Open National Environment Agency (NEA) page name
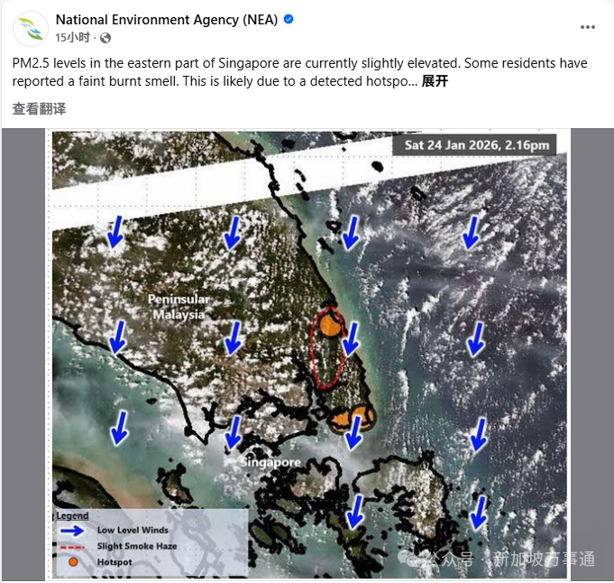Image resolution: width=614 pixels, height=583 pixels. pyautogui.click(x=167, y=20)
